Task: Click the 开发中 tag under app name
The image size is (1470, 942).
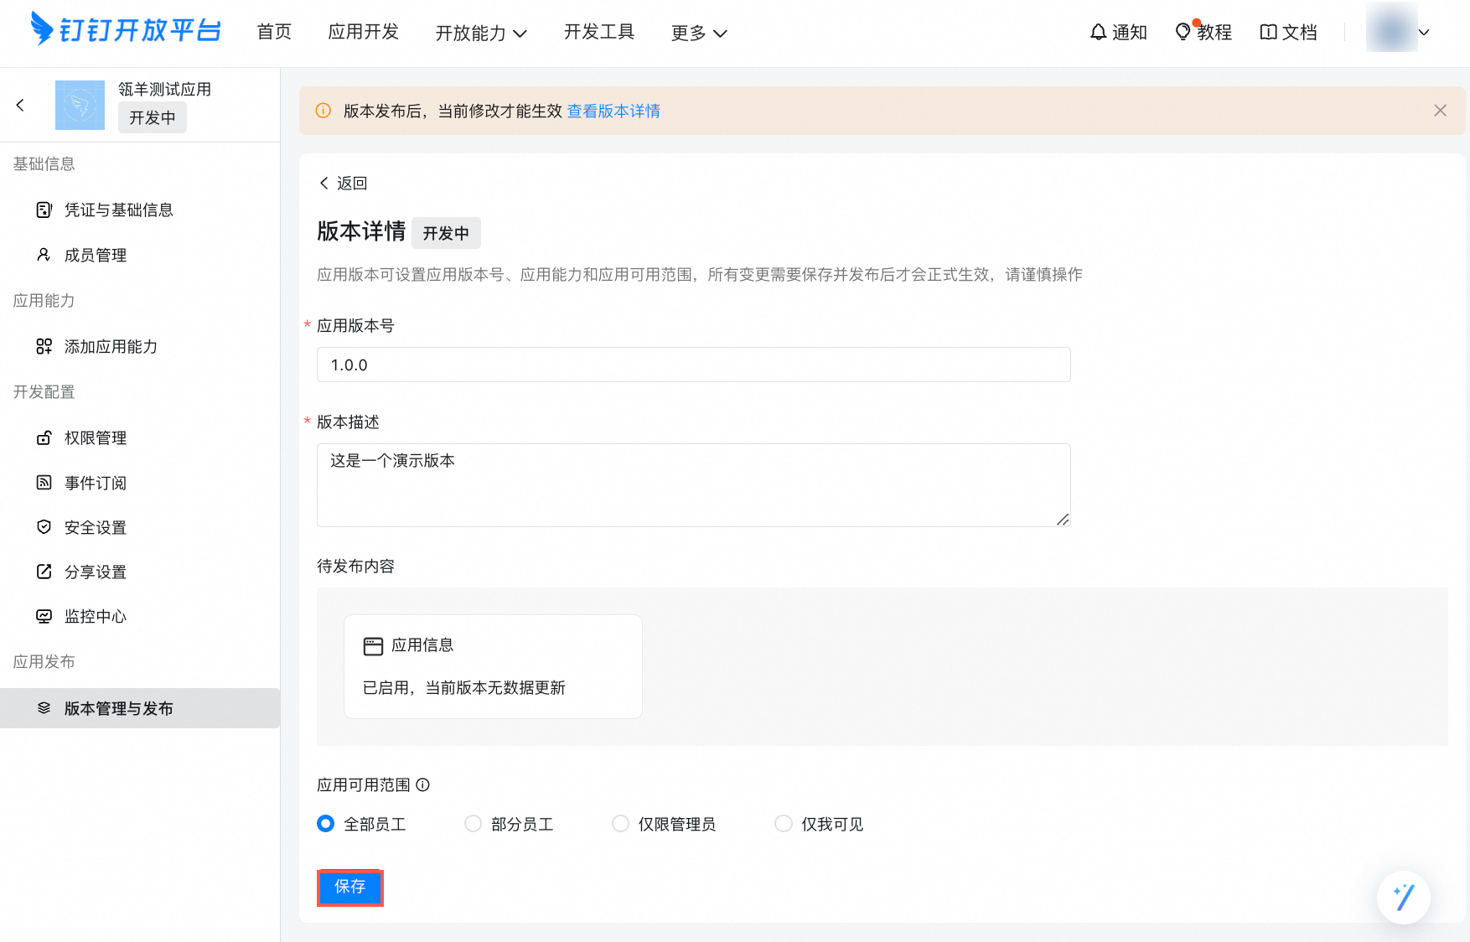Action: pos(152,117)
